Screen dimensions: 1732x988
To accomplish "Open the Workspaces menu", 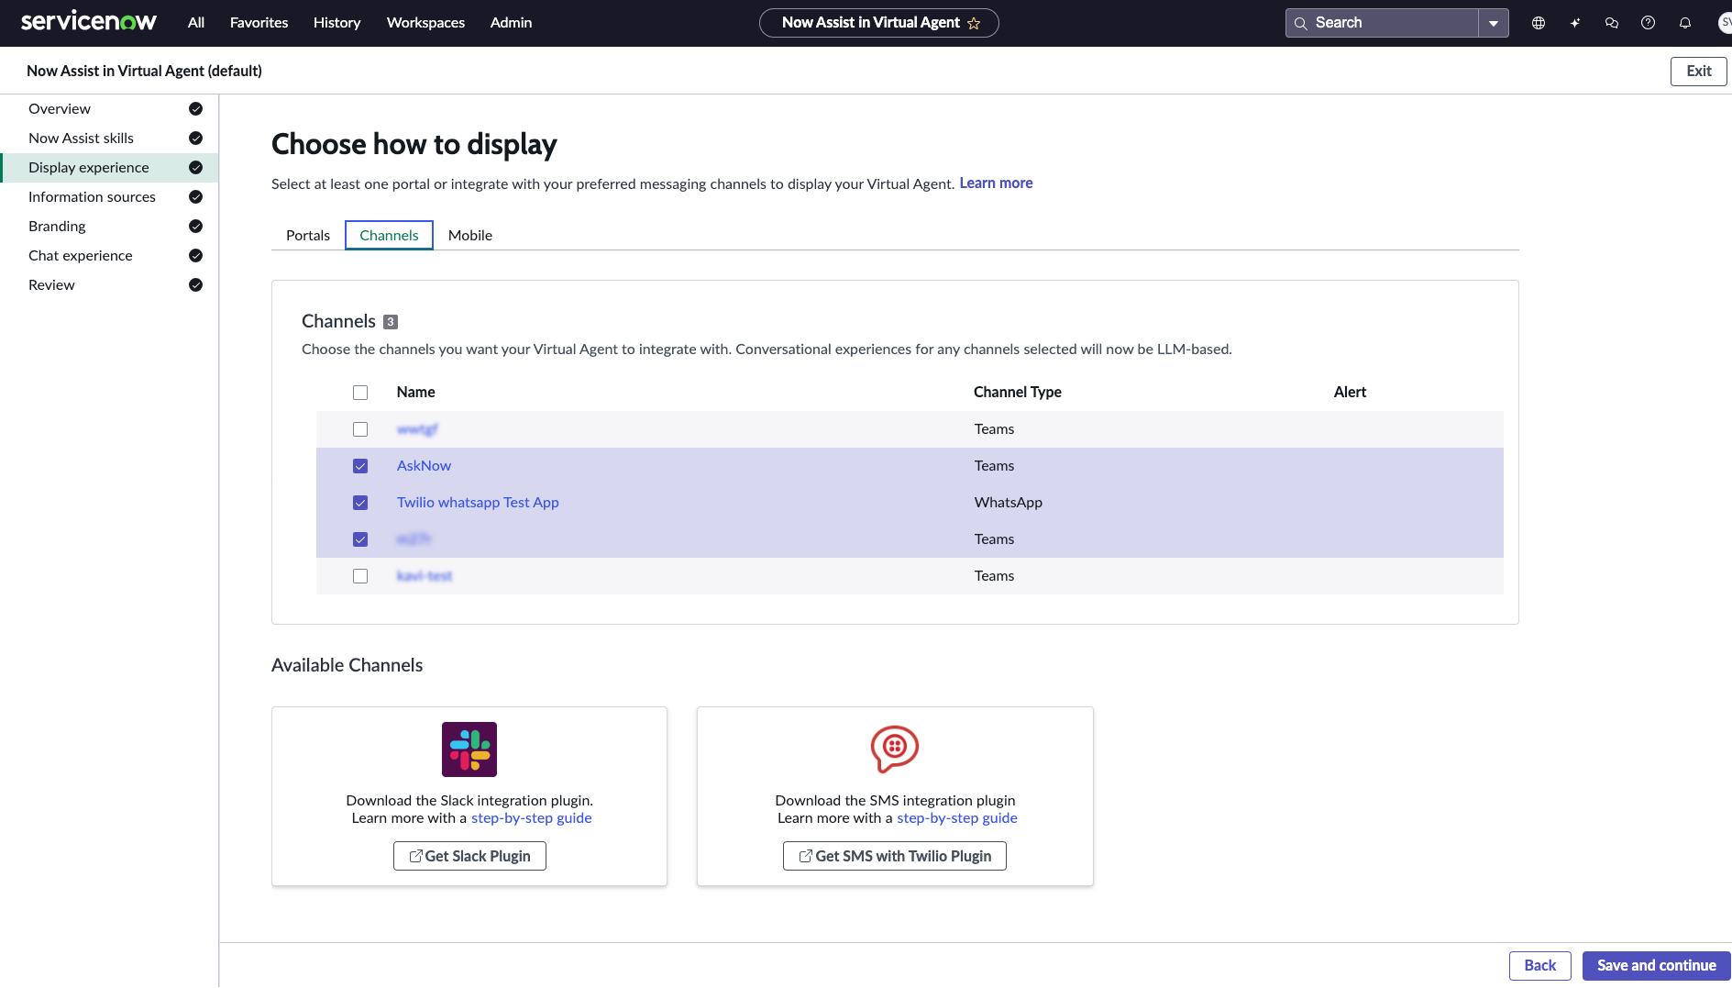I will [x=425, y=23].
